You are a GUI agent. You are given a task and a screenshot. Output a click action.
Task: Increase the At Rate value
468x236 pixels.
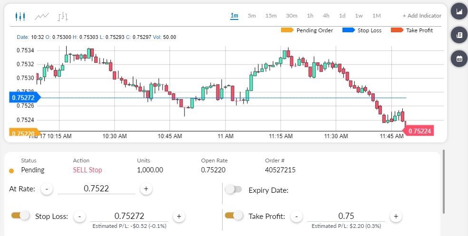click(x=146, y=189)
